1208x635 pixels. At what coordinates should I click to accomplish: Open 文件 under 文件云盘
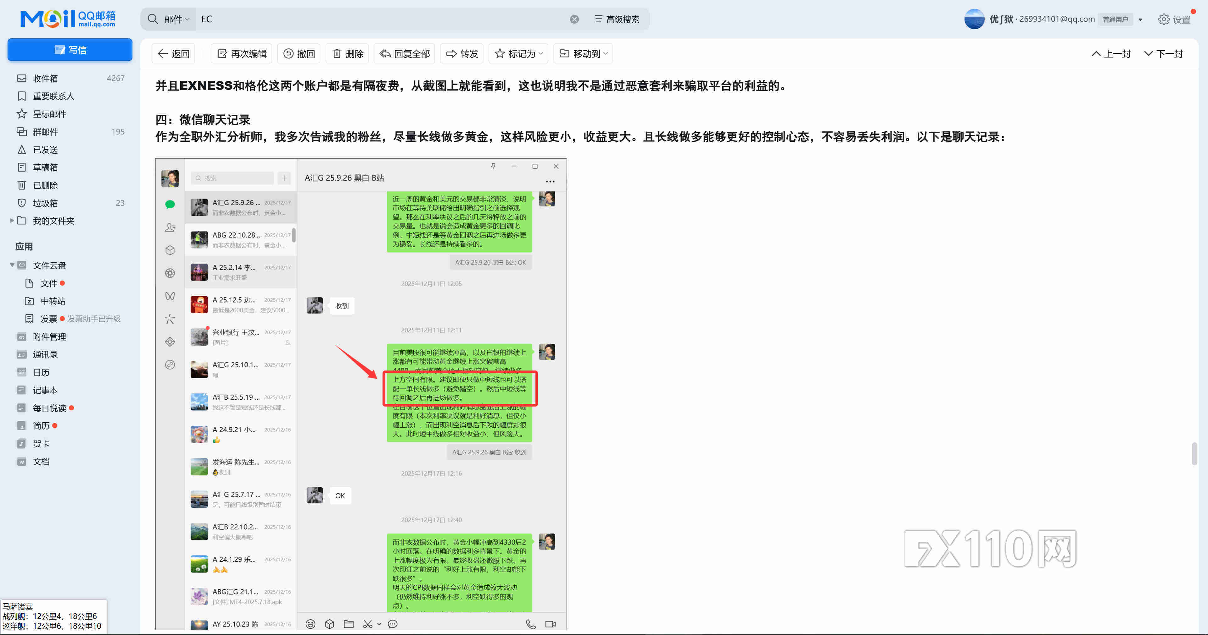point(48,283)
